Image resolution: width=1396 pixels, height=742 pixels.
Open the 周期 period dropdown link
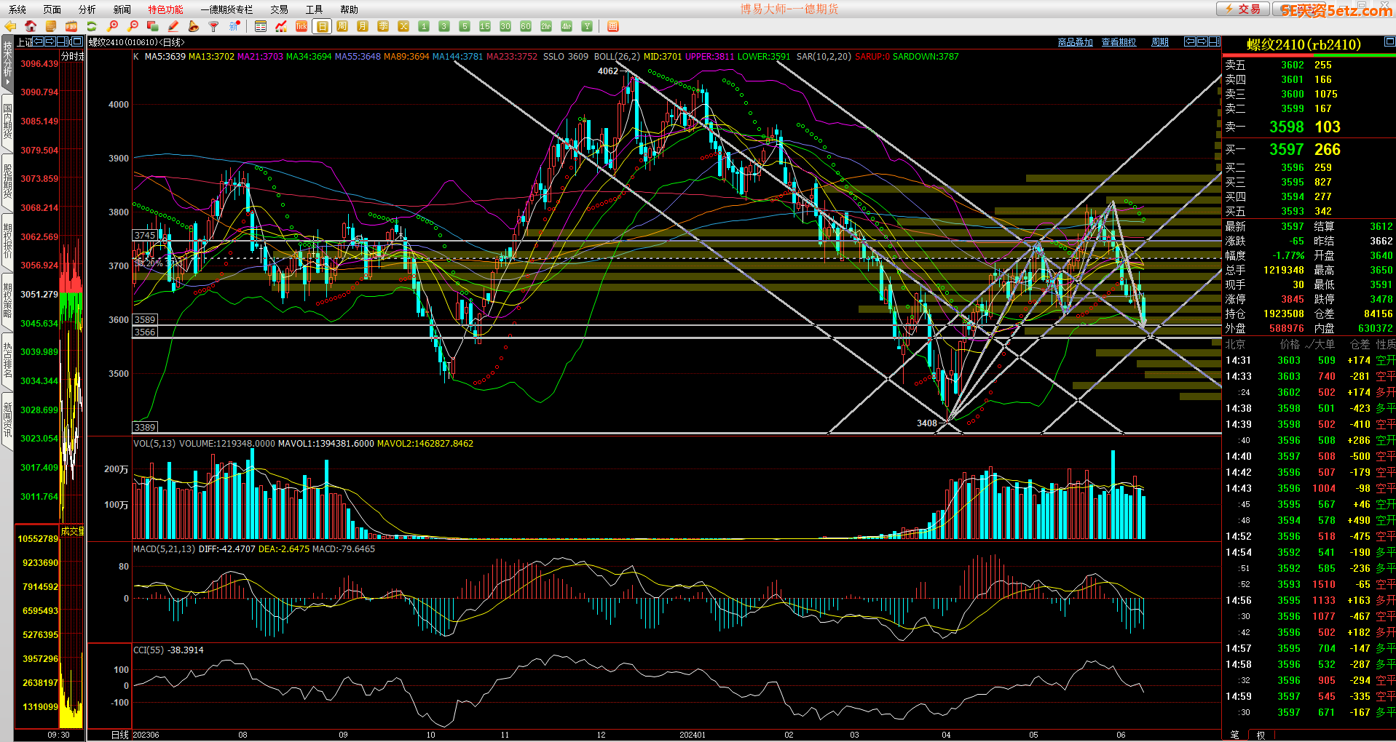click(1159, 42)
